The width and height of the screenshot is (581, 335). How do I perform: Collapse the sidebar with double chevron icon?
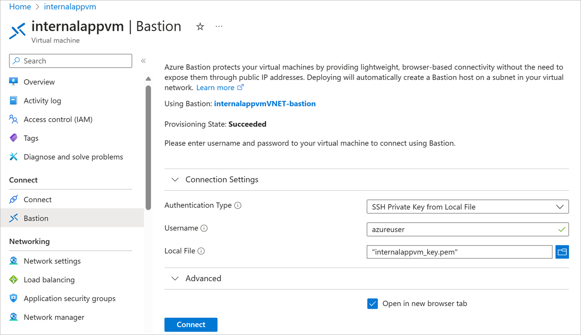click(143, 61)
